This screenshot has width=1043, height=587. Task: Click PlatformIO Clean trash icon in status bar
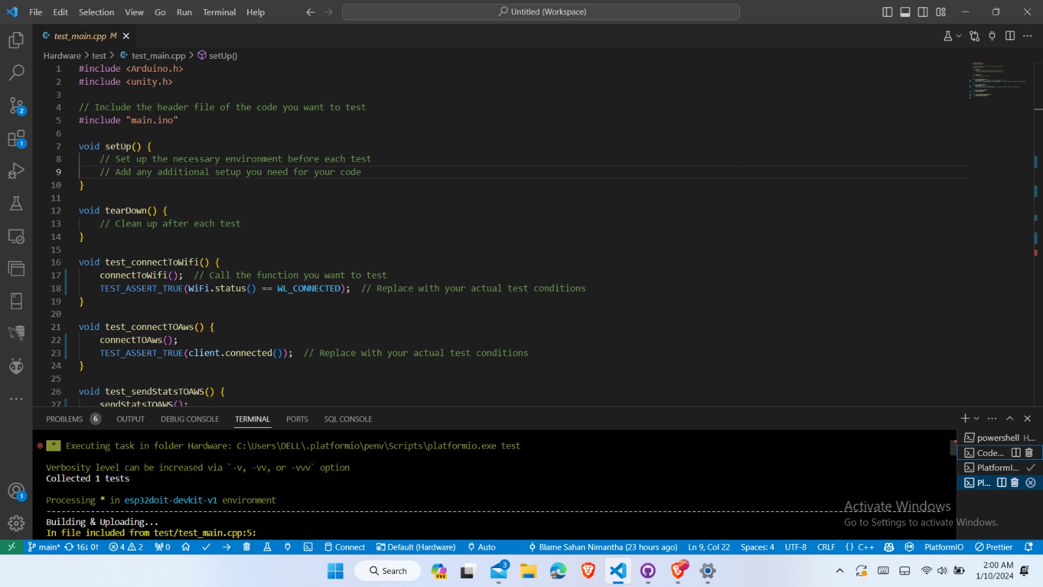coord(246,547)
